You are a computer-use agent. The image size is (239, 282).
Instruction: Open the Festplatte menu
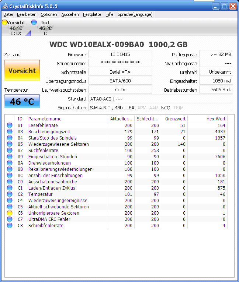(x=92, y=14)
